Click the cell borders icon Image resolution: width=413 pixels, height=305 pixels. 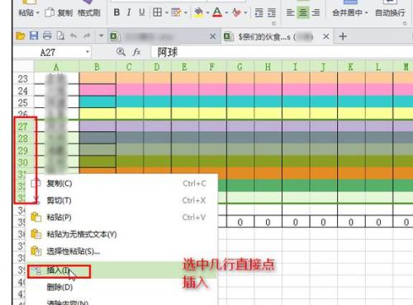[158, 12]
